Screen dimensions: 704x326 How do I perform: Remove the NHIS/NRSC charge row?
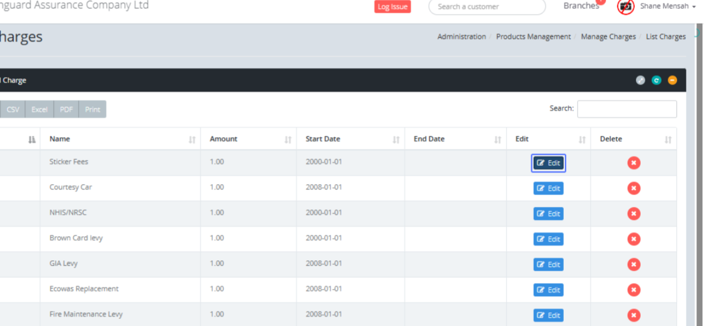[634, 213]
